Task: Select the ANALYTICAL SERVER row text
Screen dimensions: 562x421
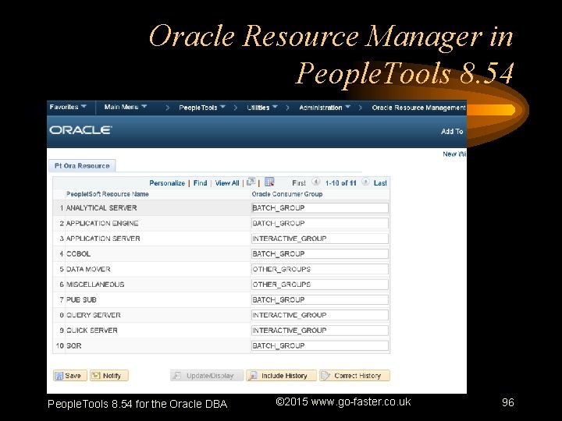Action: 101,208
